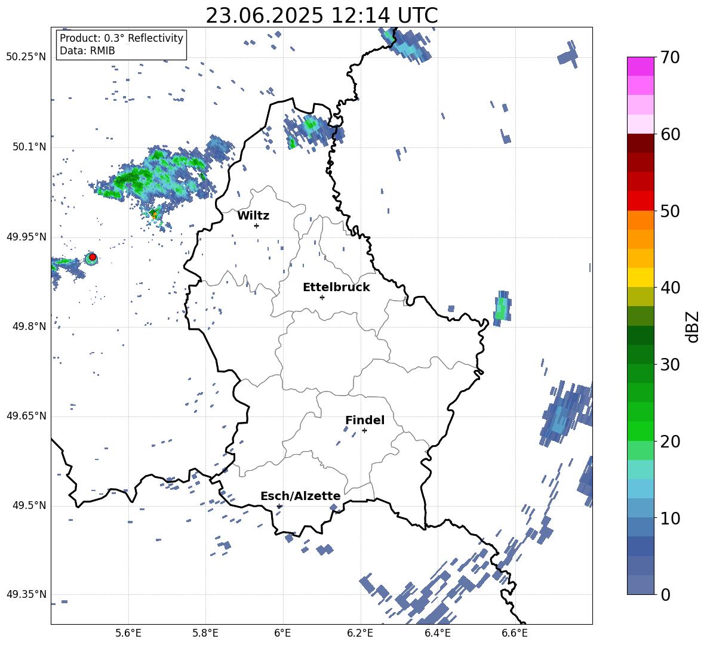707x645 pixels.
Task: Click the 49.95°N latitude label
Action: pyautogui.click(x=26, y=236)
